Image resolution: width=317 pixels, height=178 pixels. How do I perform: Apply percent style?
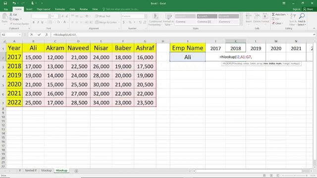130,22
